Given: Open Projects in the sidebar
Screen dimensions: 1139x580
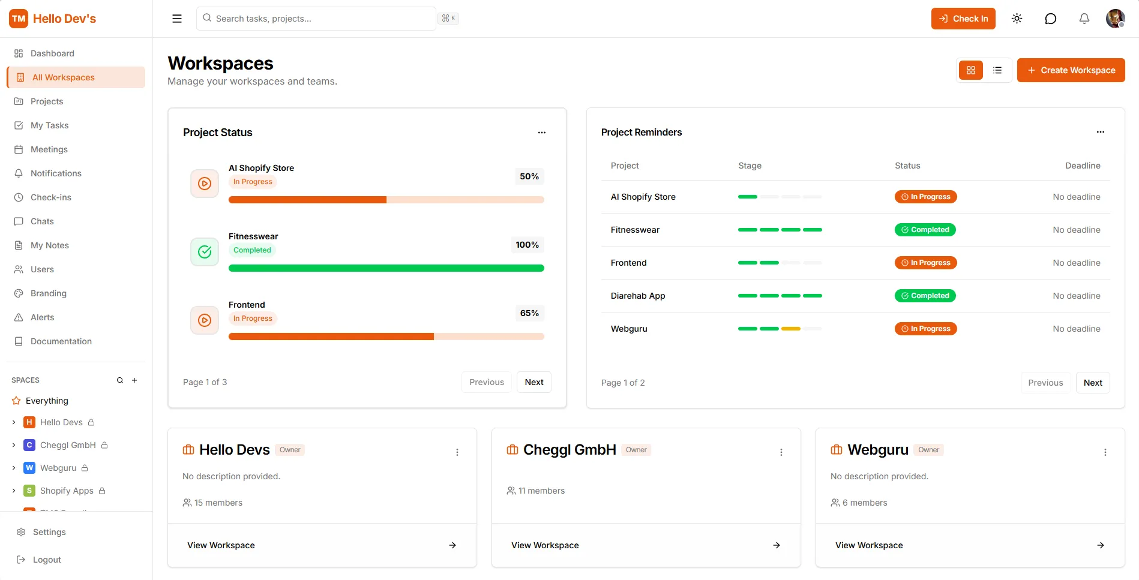Looking at the screenshot, I should coord(76,101).
